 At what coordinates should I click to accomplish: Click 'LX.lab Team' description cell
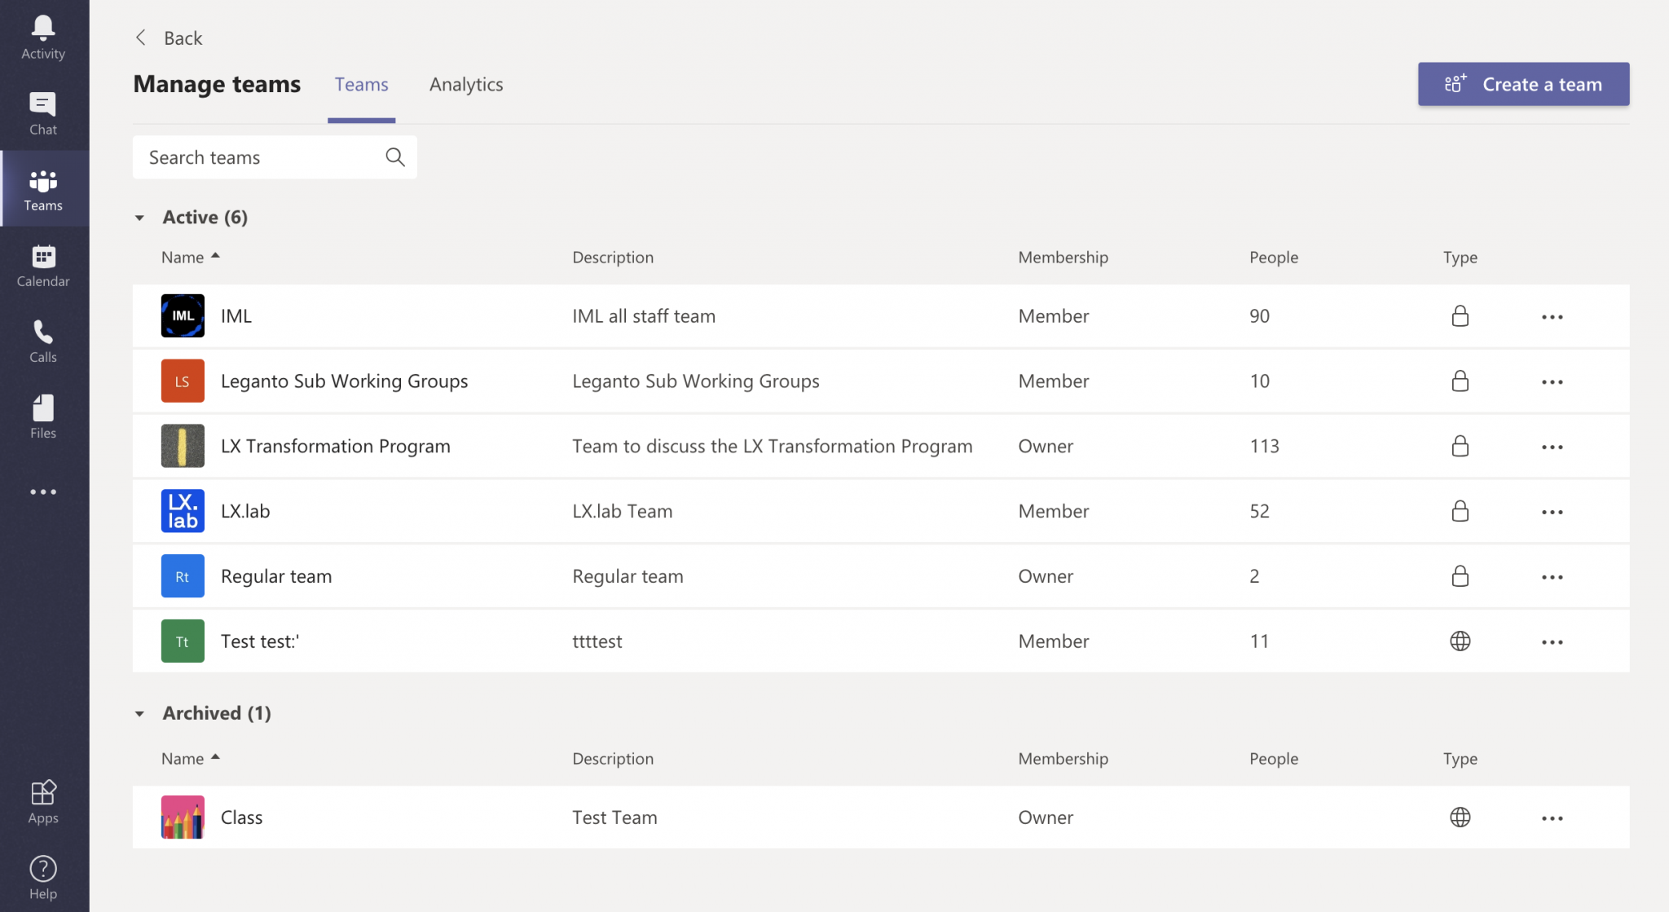point(623,511)
